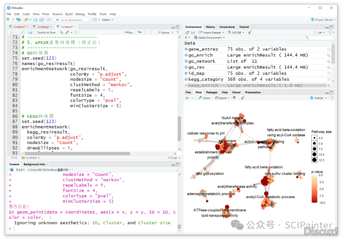Viewport: 343px width, 239px height.
Task: Click the load workspace icon in Environment pane
Action: click(187, 32)
